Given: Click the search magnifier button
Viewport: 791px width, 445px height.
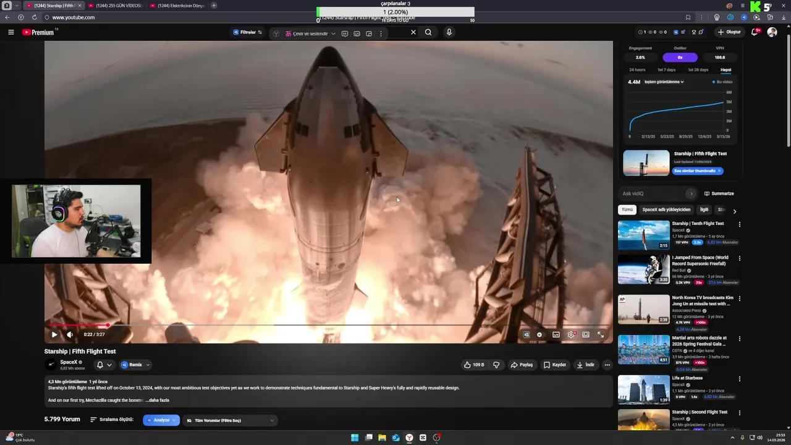Looking at the screenshot, I should point(428,32).
